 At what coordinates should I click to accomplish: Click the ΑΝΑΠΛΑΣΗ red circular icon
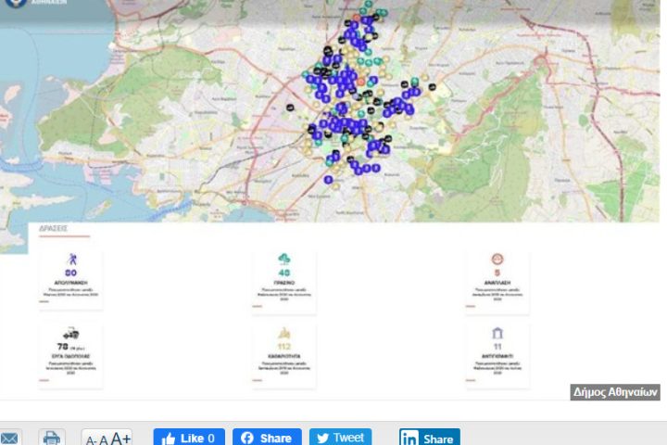[x=497, y=260]
